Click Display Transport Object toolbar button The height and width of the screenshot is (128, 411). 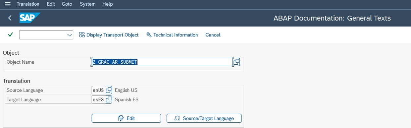click(x=109, y=35)
